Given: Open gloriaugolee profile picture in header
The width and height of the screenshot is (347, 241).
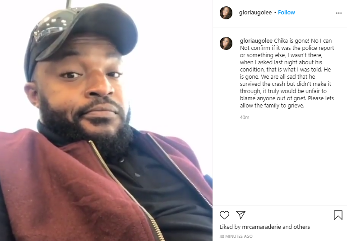Looking at the screenshot, I should (x=226, y=13).
